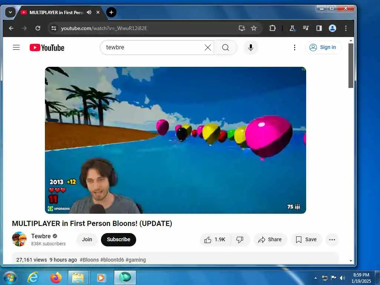This screenshot has width=380, height=285.
Task: Open more actions ellipsis next to Save
Action: (x=332, y=240)
